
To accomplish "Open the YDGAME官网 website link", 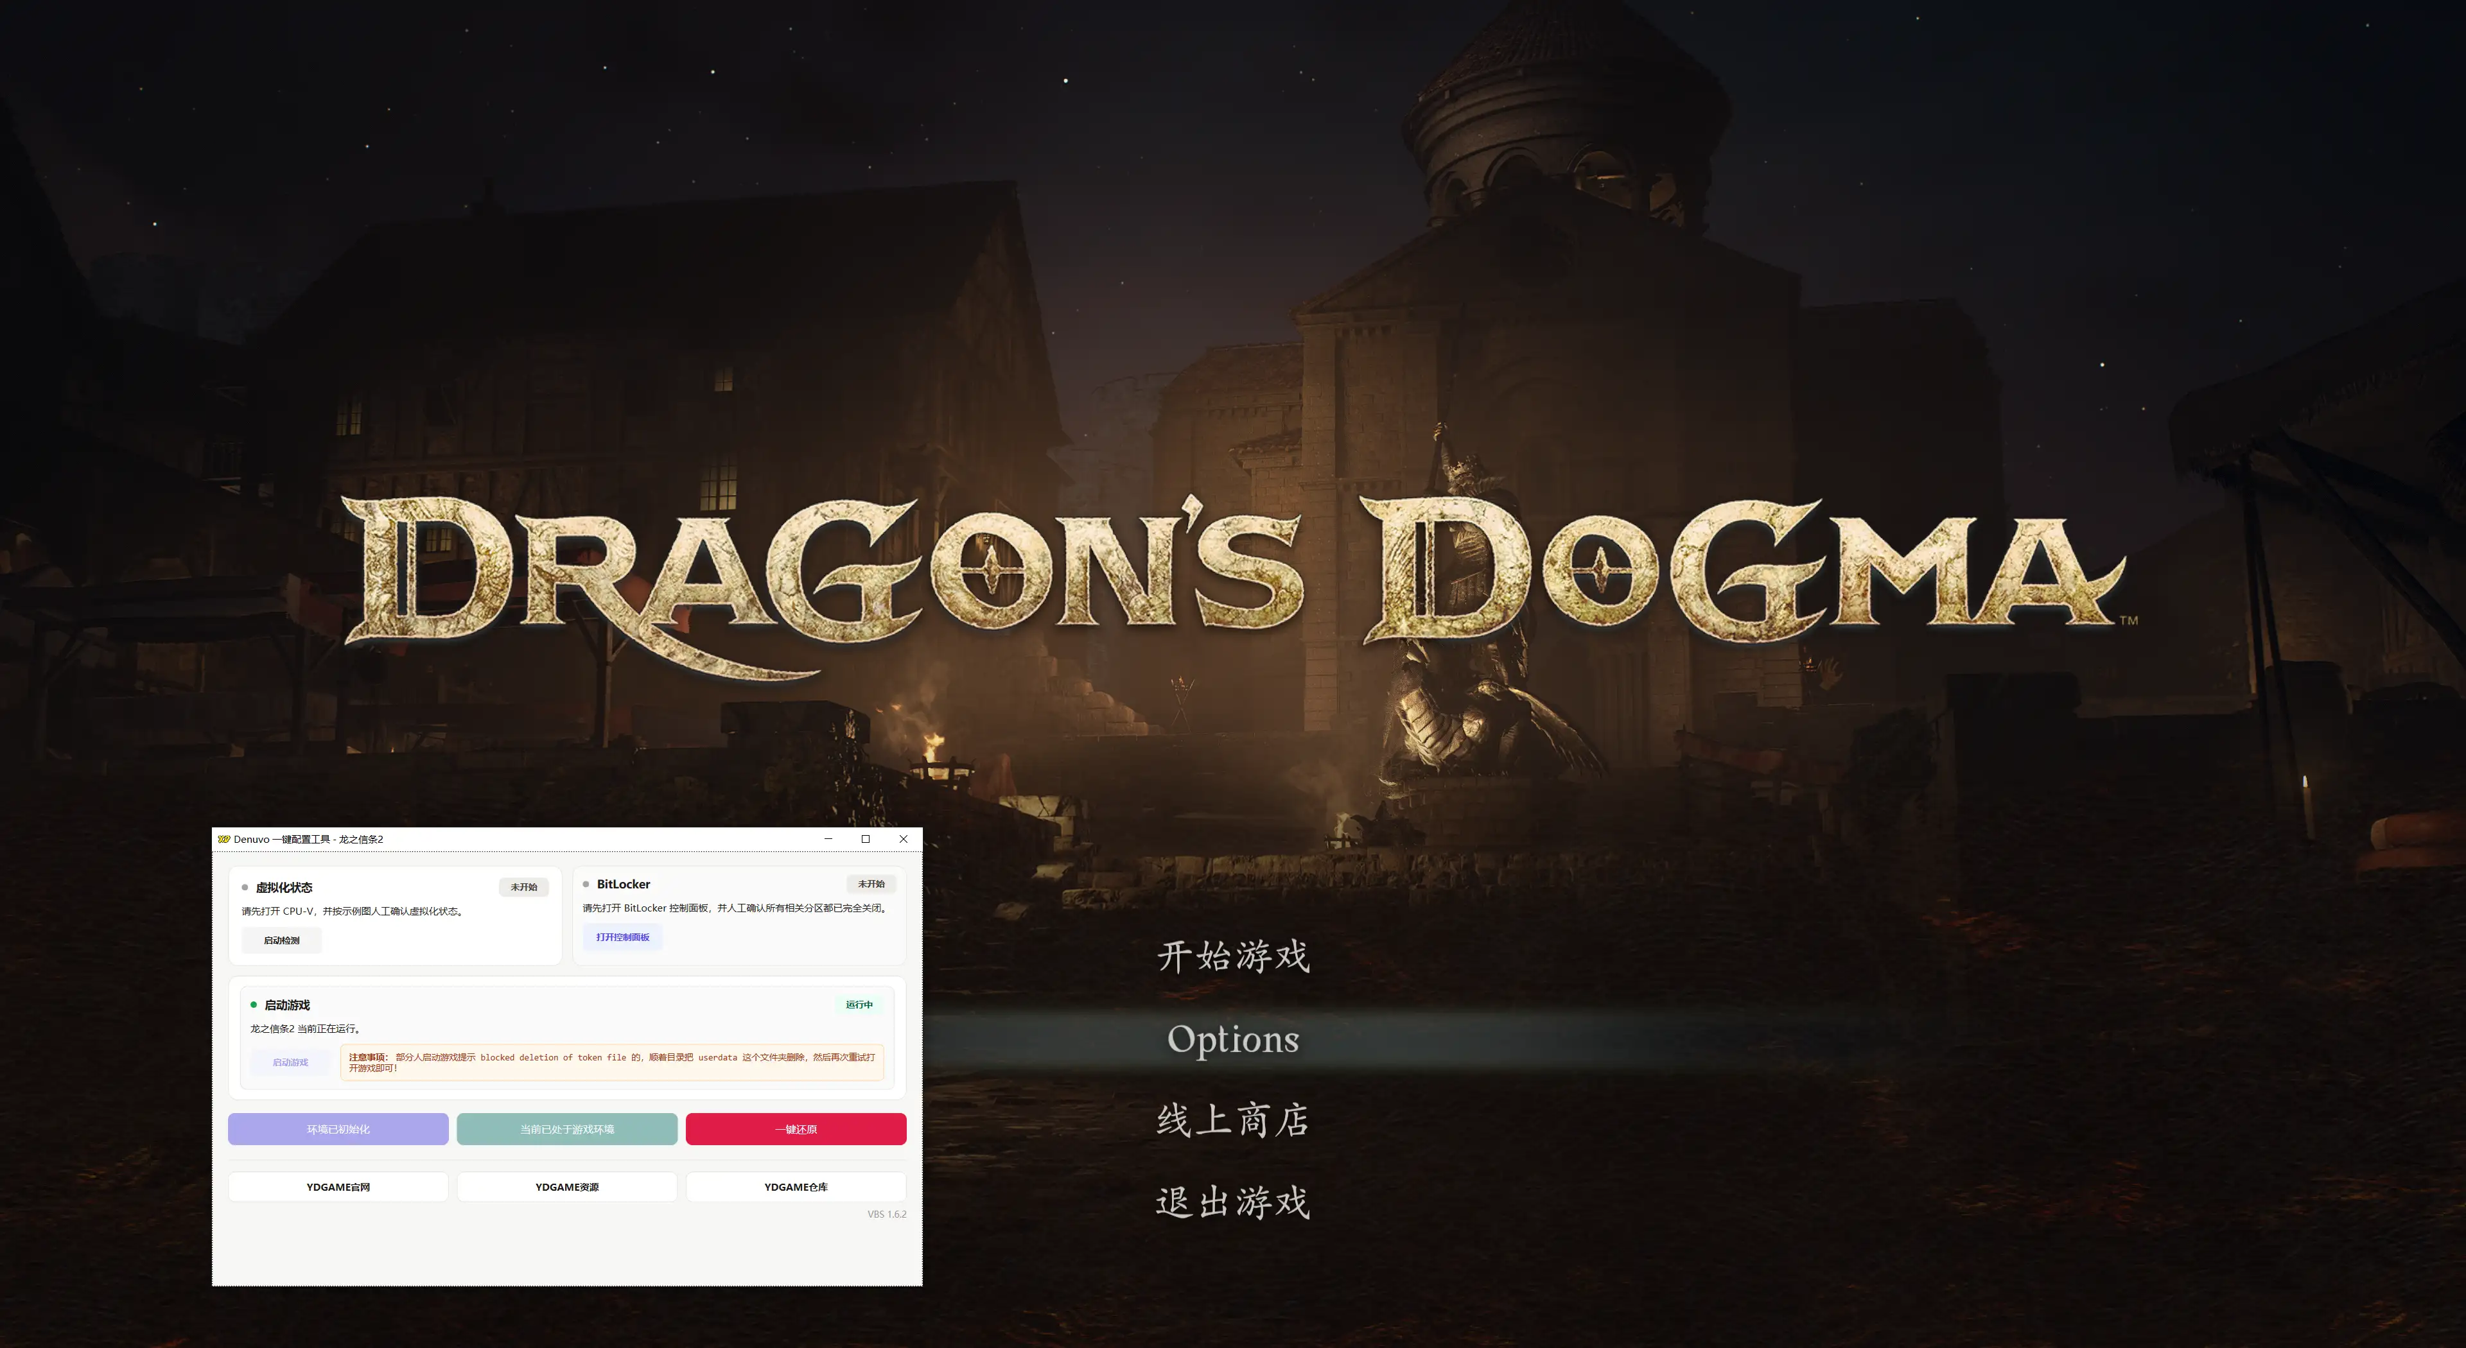I will pyautogui.click(x=338, y=1188).
